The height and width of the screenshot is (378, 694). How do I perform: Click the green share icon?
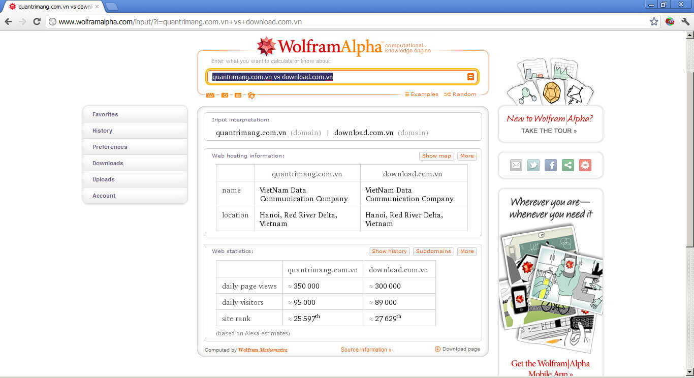coord(568,165)
